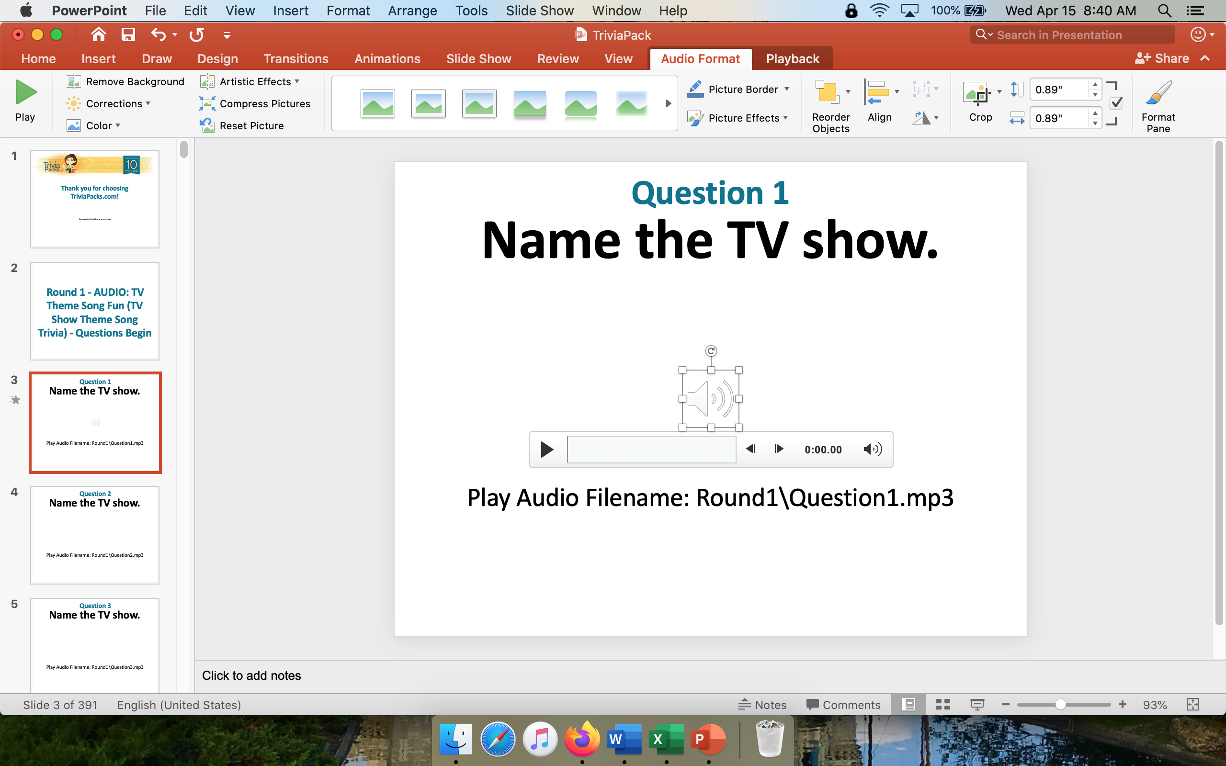The image size is (1226, 766).
Task: Toggle the Notes pane in status bar
Action: click(762, 705)
